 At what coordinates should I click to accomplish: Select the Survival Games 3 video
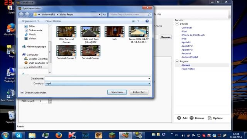[x=66, y=53]
